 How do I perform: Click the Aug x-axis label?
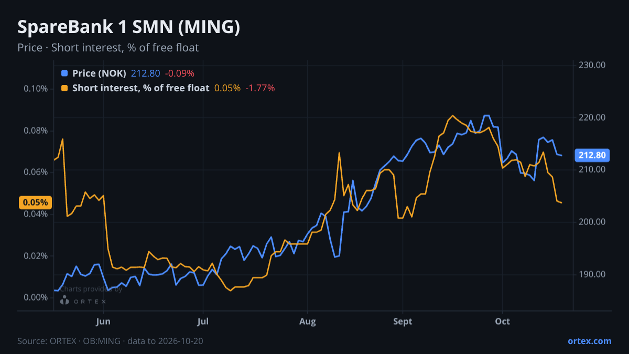click(x=308, y=321)
